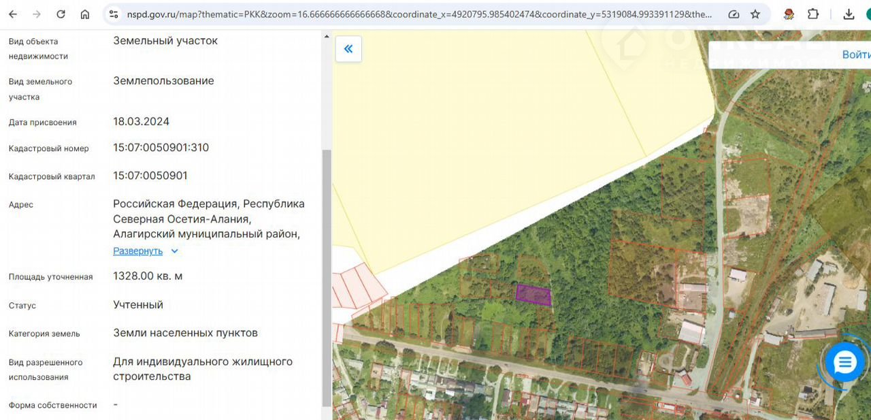This screenshot has height=420, width=871.
Task: Go forward to next page
Action: coord(37,14)
